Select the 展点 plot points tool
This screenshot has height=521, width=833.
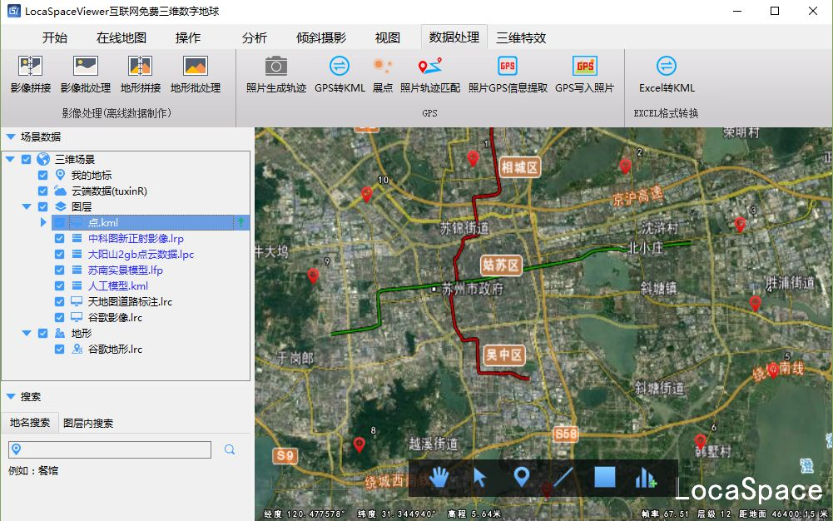pyautogui.click(x=383, y=74)
